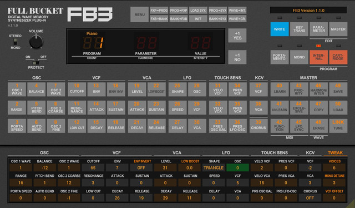Click the 50 LOAD button
The width and height of the screenshot is (355, 208).
tap(338, 107)
